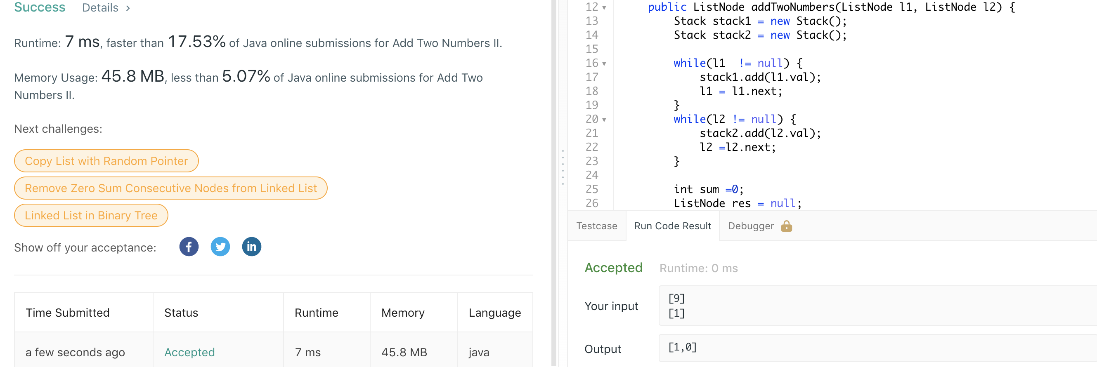Collapse code fold arrow at line 12
Image resolution: width=1097 pixels, height=367 pixels.
pos(604,8)
